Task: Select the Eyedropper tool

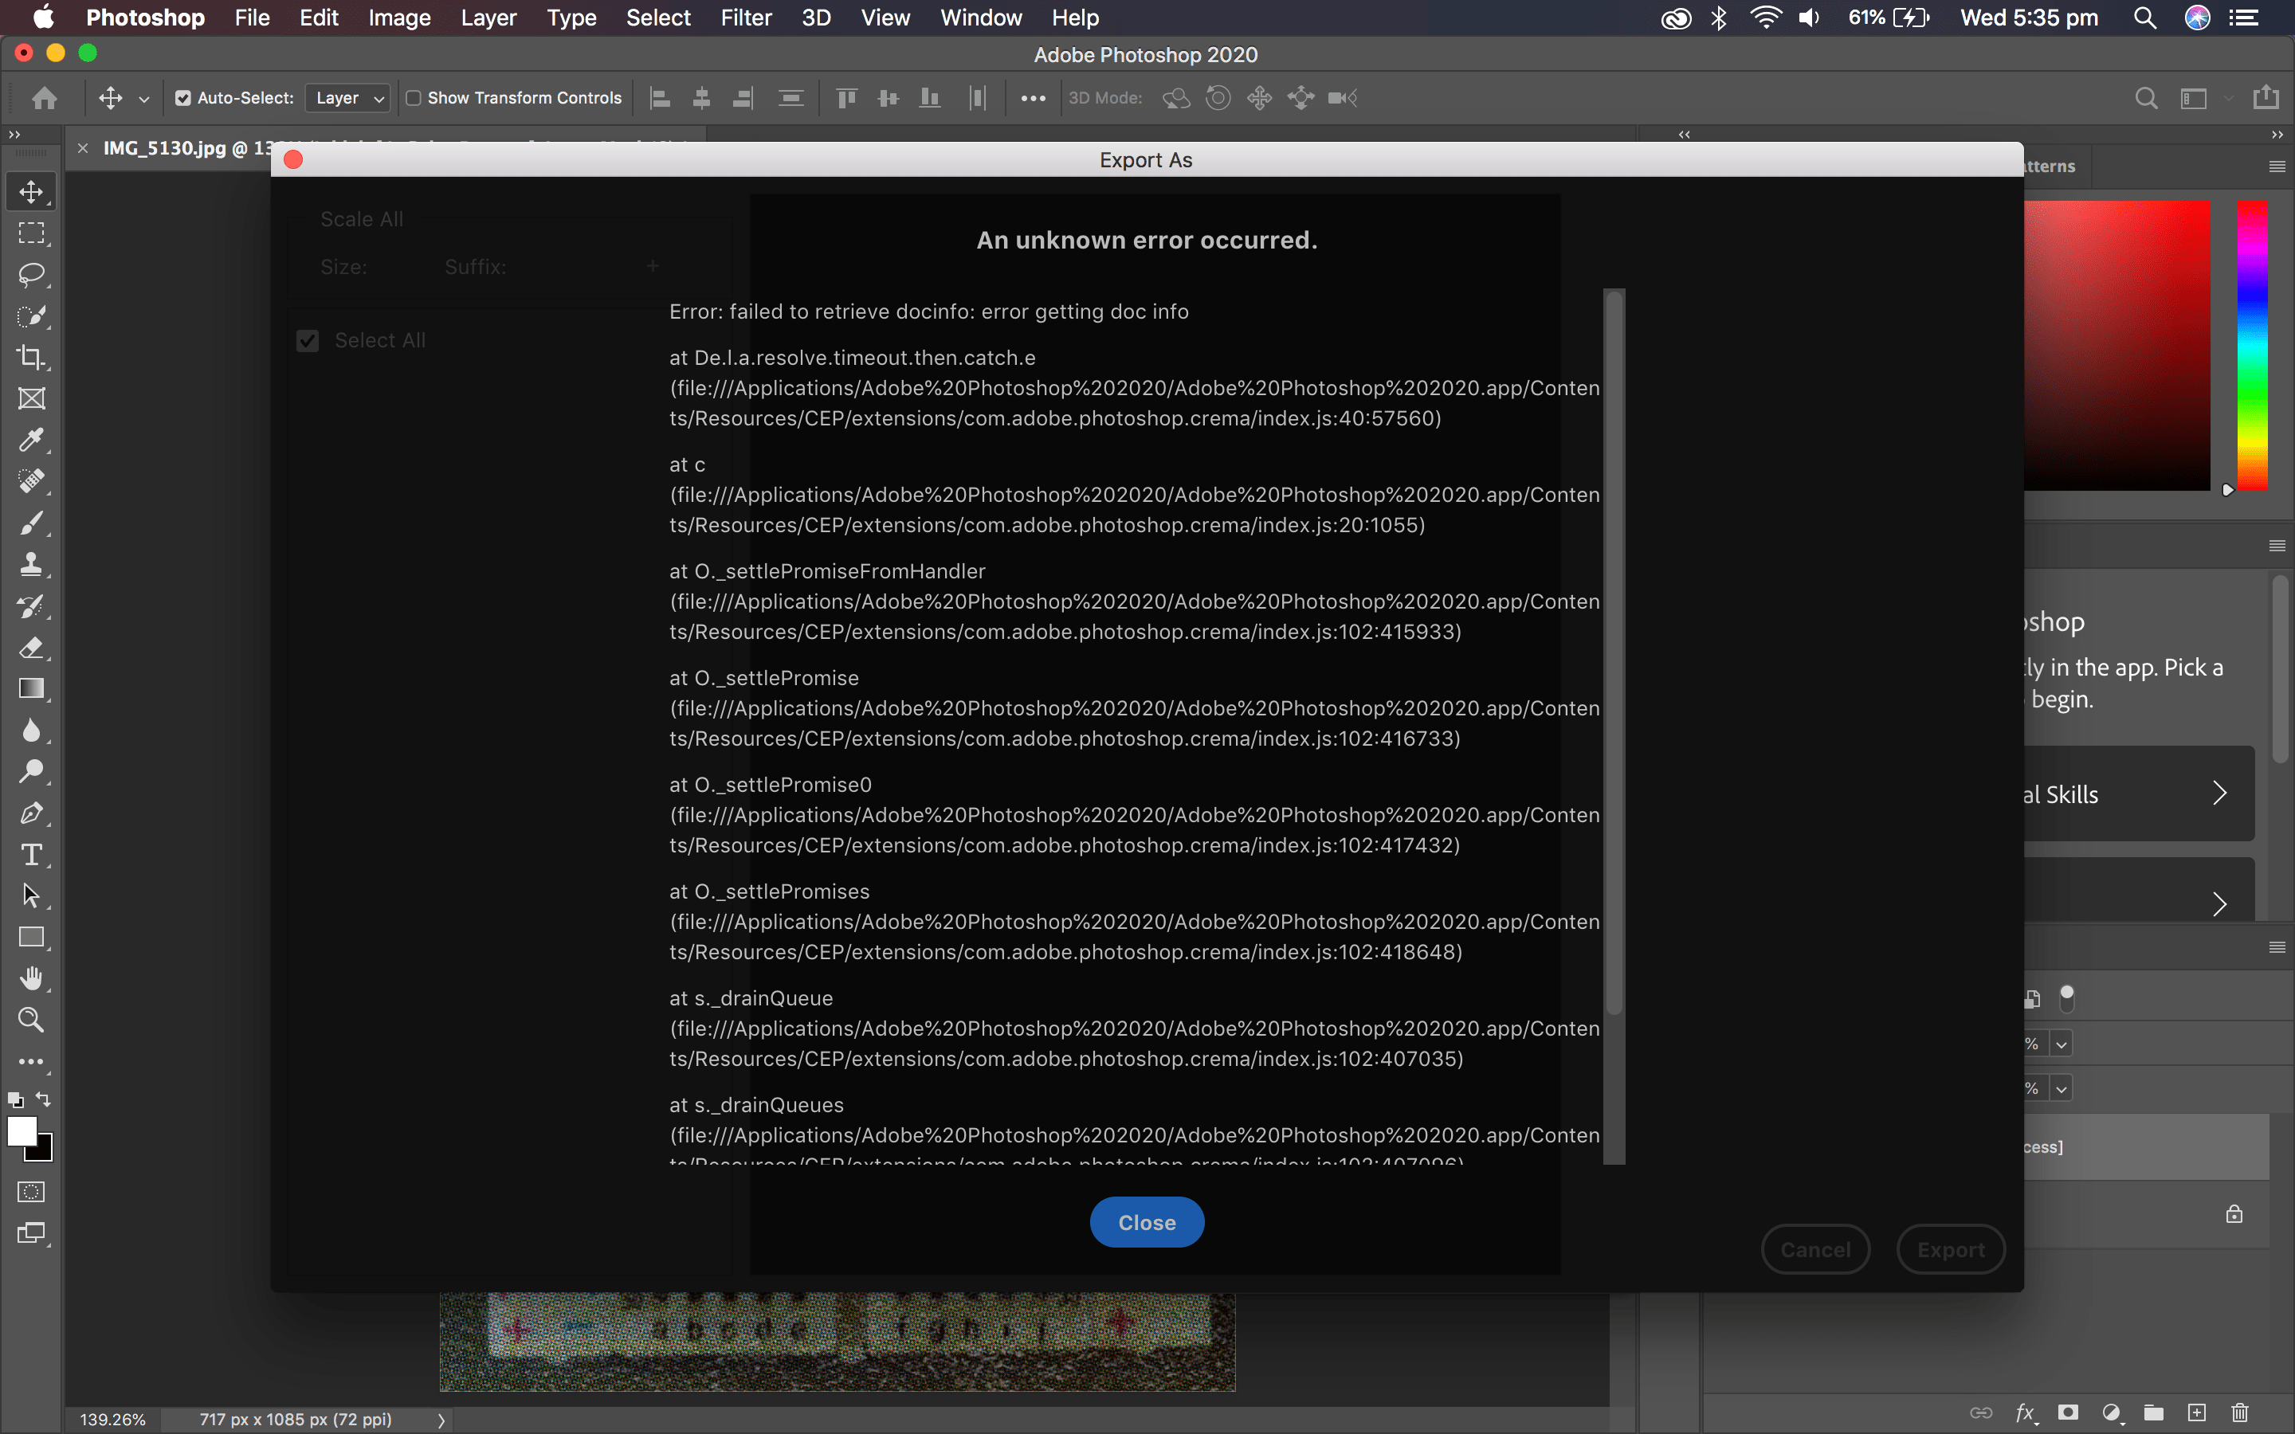Action: pyautogui.click(x=31, y=440)
